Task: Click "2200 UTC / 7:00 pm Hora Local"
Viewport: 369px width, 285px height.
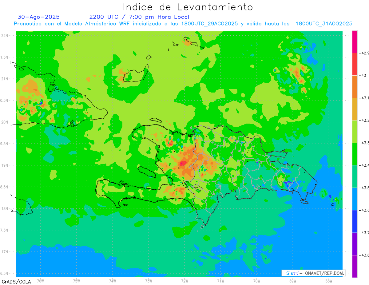Action: (139, 17)
